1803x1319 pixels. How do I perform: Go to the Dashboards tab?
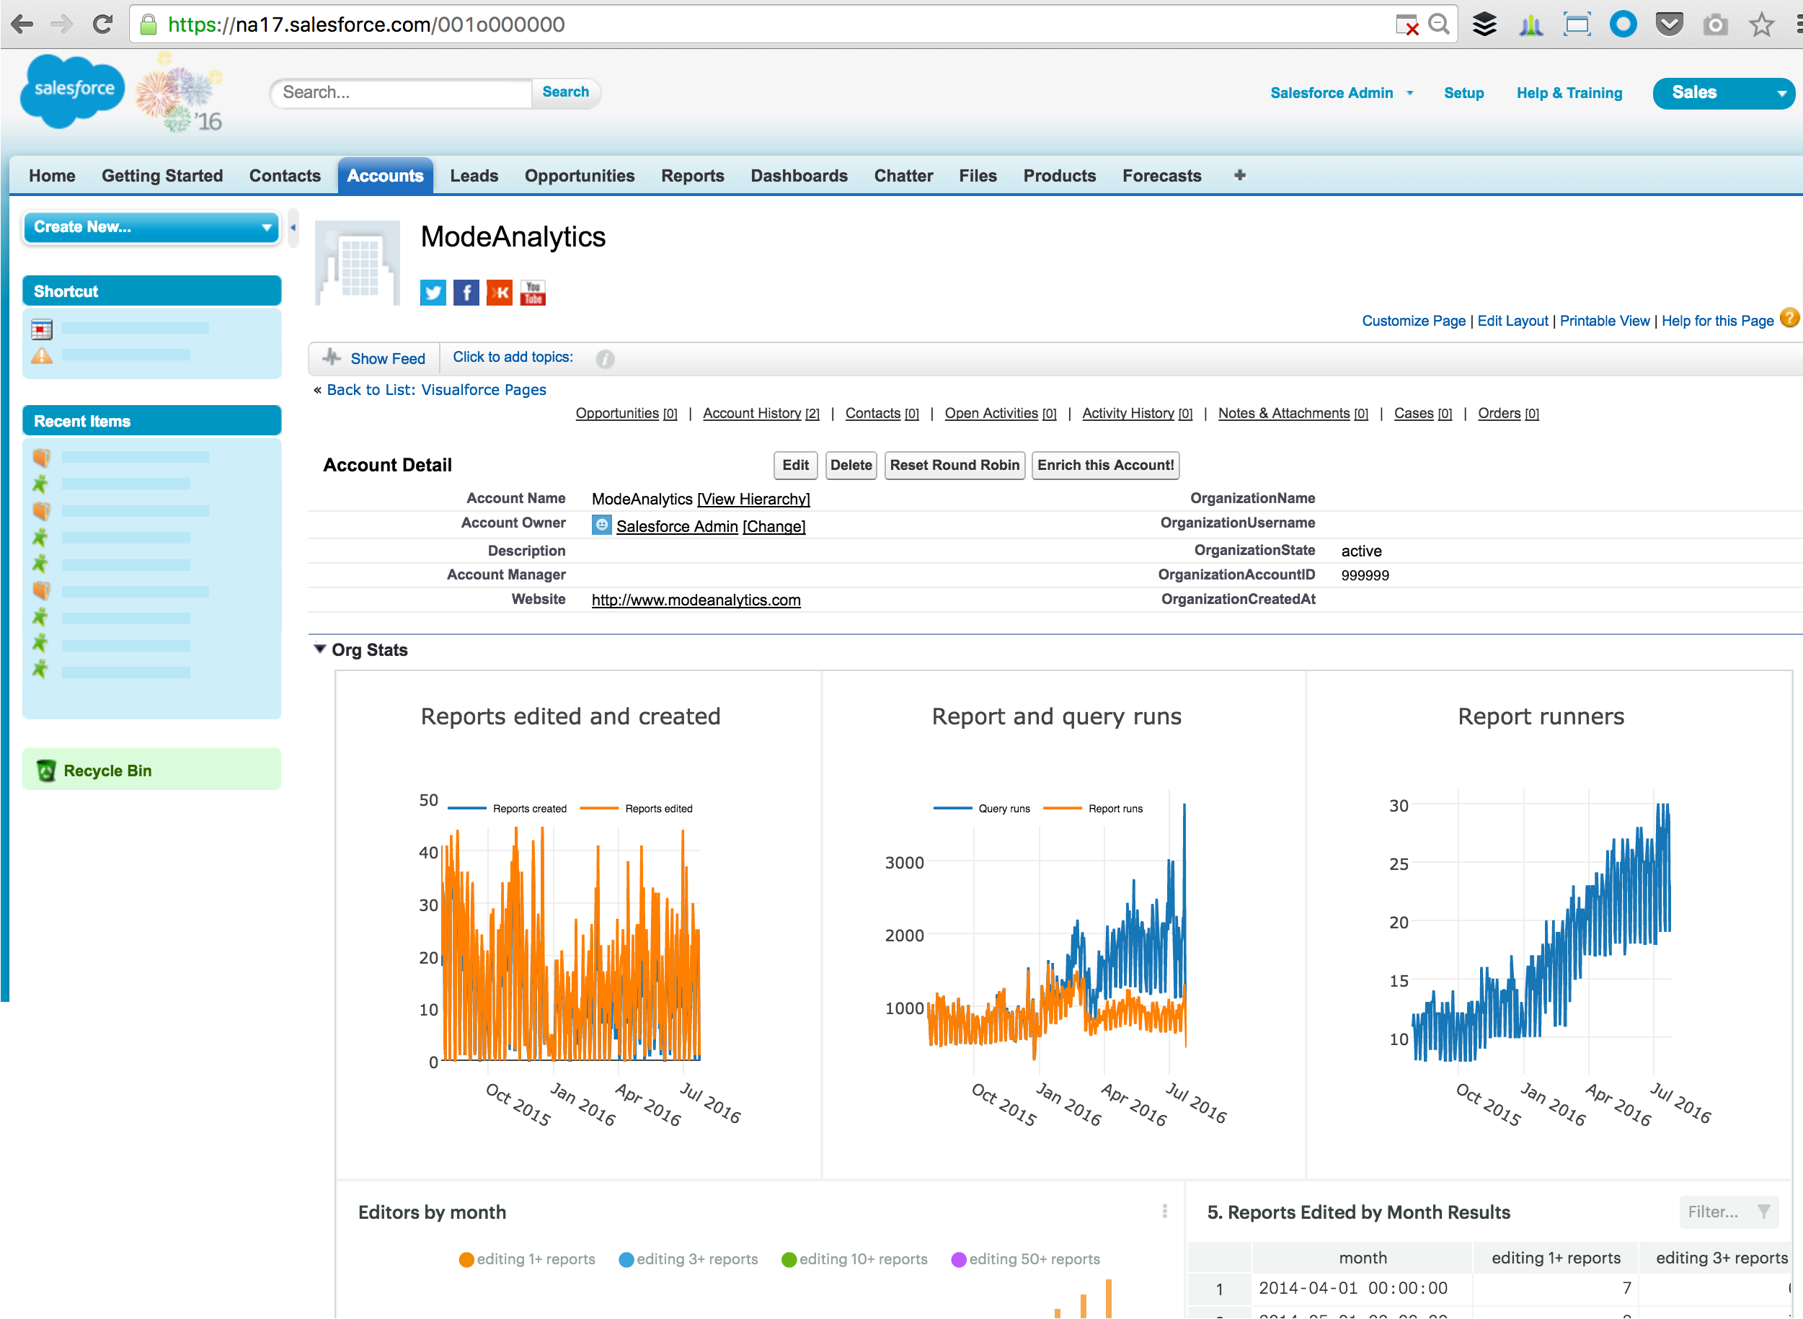click(x=799, y=176)
